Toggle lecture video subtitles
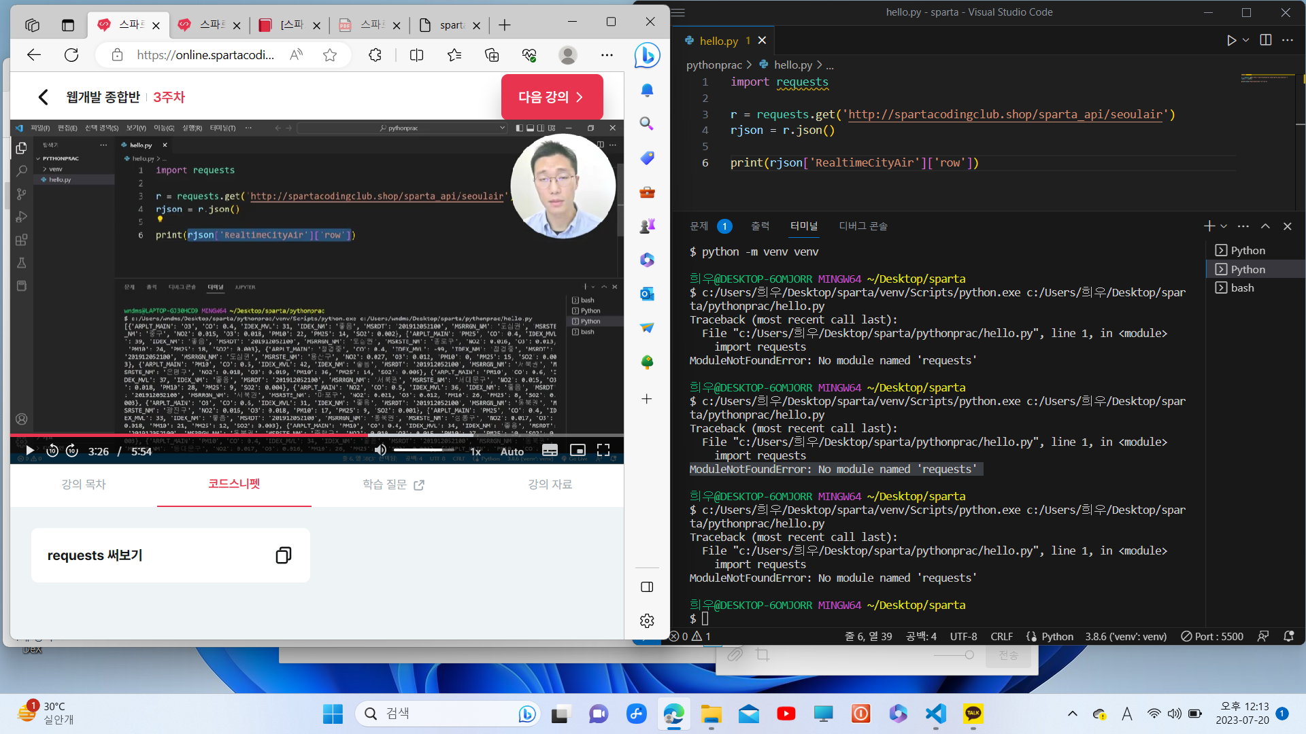 point(550,451)
